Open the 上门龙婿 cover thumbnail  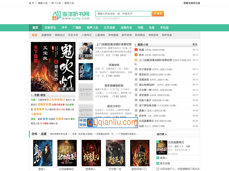tap(86, 51)
